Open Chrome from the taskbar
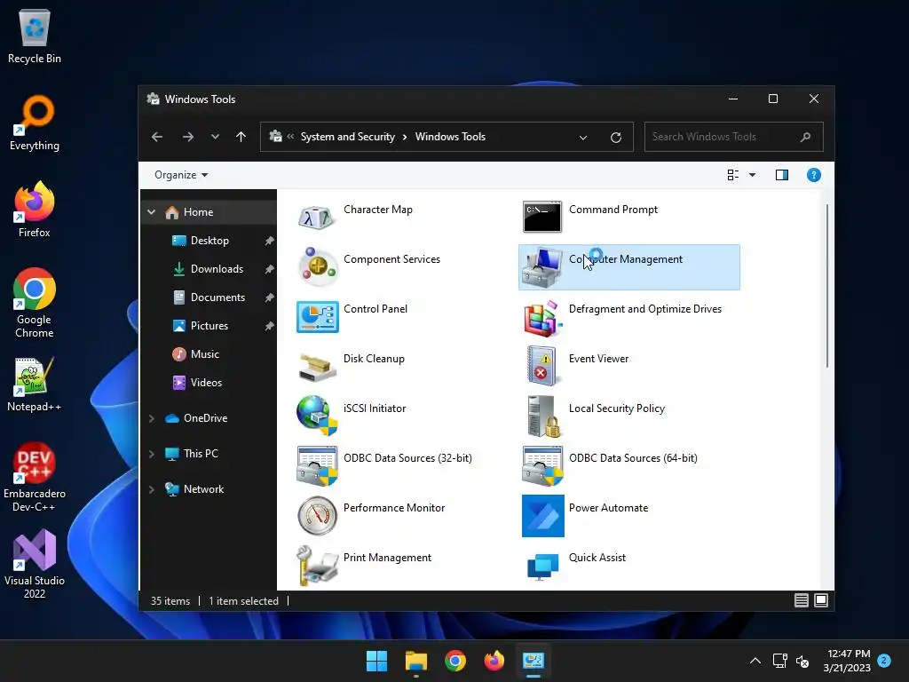This screenshot has height=682, width=909. coord(455,661)
